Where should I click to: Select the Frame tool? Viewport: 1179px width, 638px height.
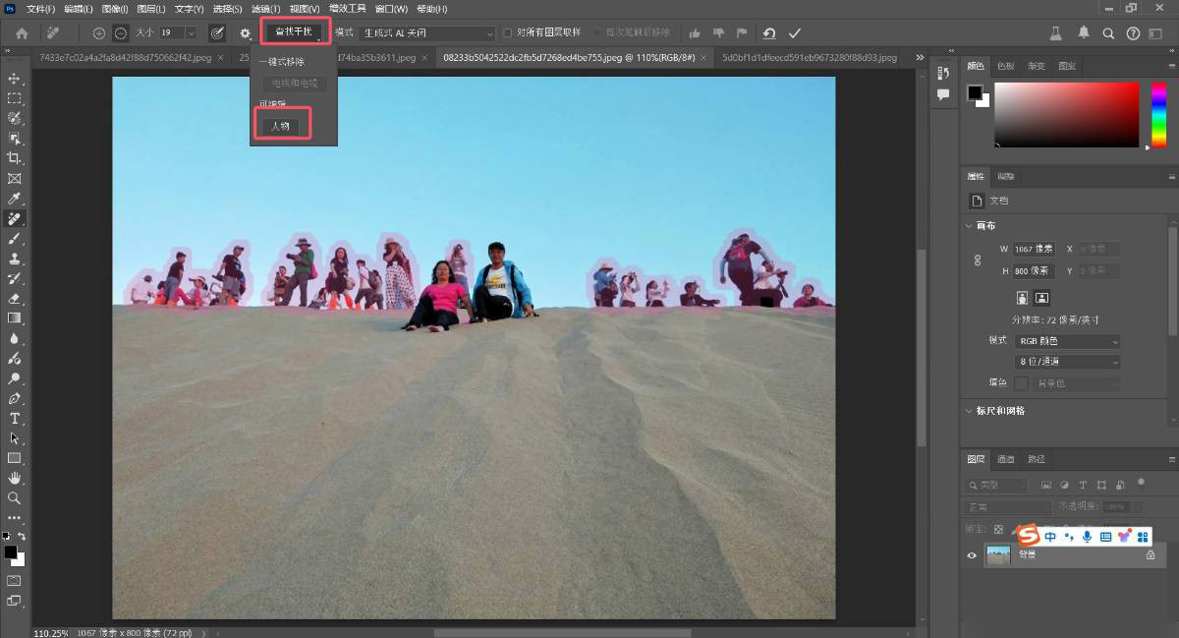[x=14, y=179]
